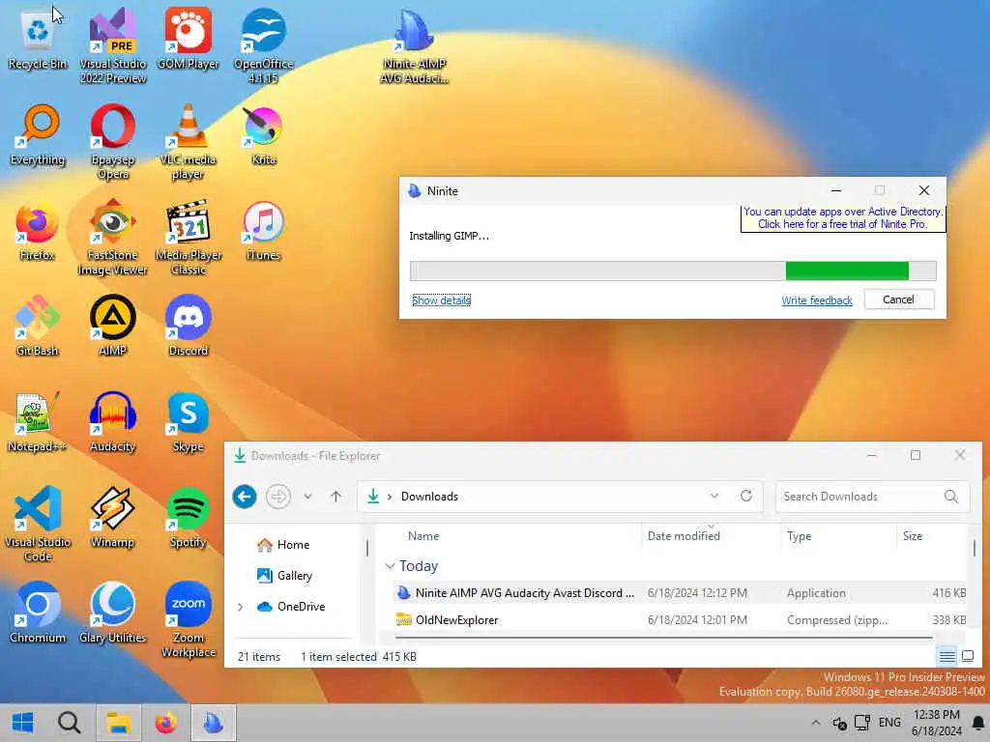
Task: Select the Notepad++ desktop icon
Action: point(38,423)
